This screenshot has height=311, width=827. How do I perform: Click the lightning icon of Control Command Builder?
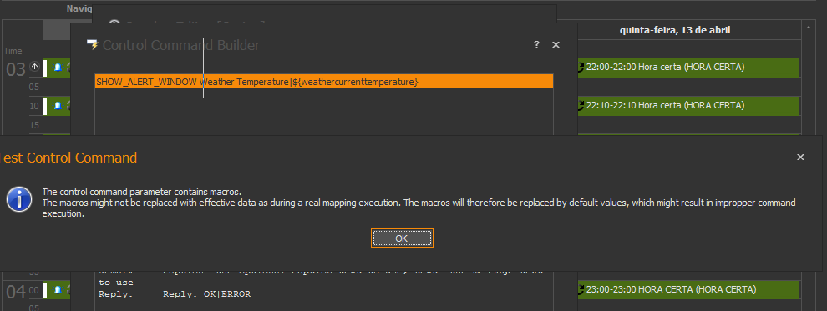point(93,45)
